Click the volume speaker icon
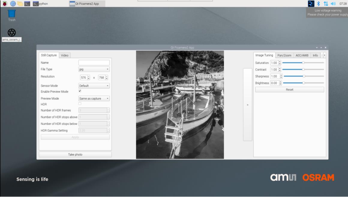Image resolution: width=348 pixels, height=197 pixels. pyautogui.click(x=333, y=4)
